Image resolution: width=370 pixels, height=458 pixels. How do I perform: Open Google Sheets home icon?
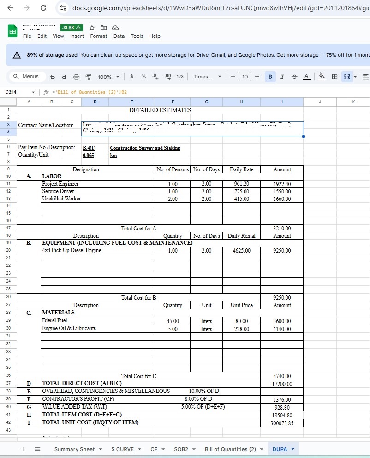coord(12,31)
